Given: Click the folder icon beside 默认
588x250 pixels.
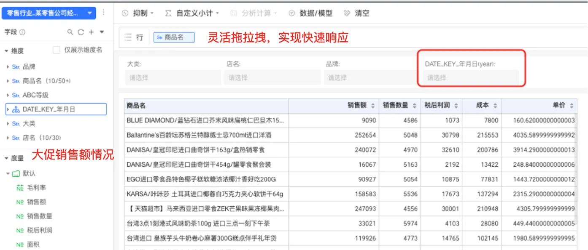Looking at the screenshot, I should (x=16, y=173).
